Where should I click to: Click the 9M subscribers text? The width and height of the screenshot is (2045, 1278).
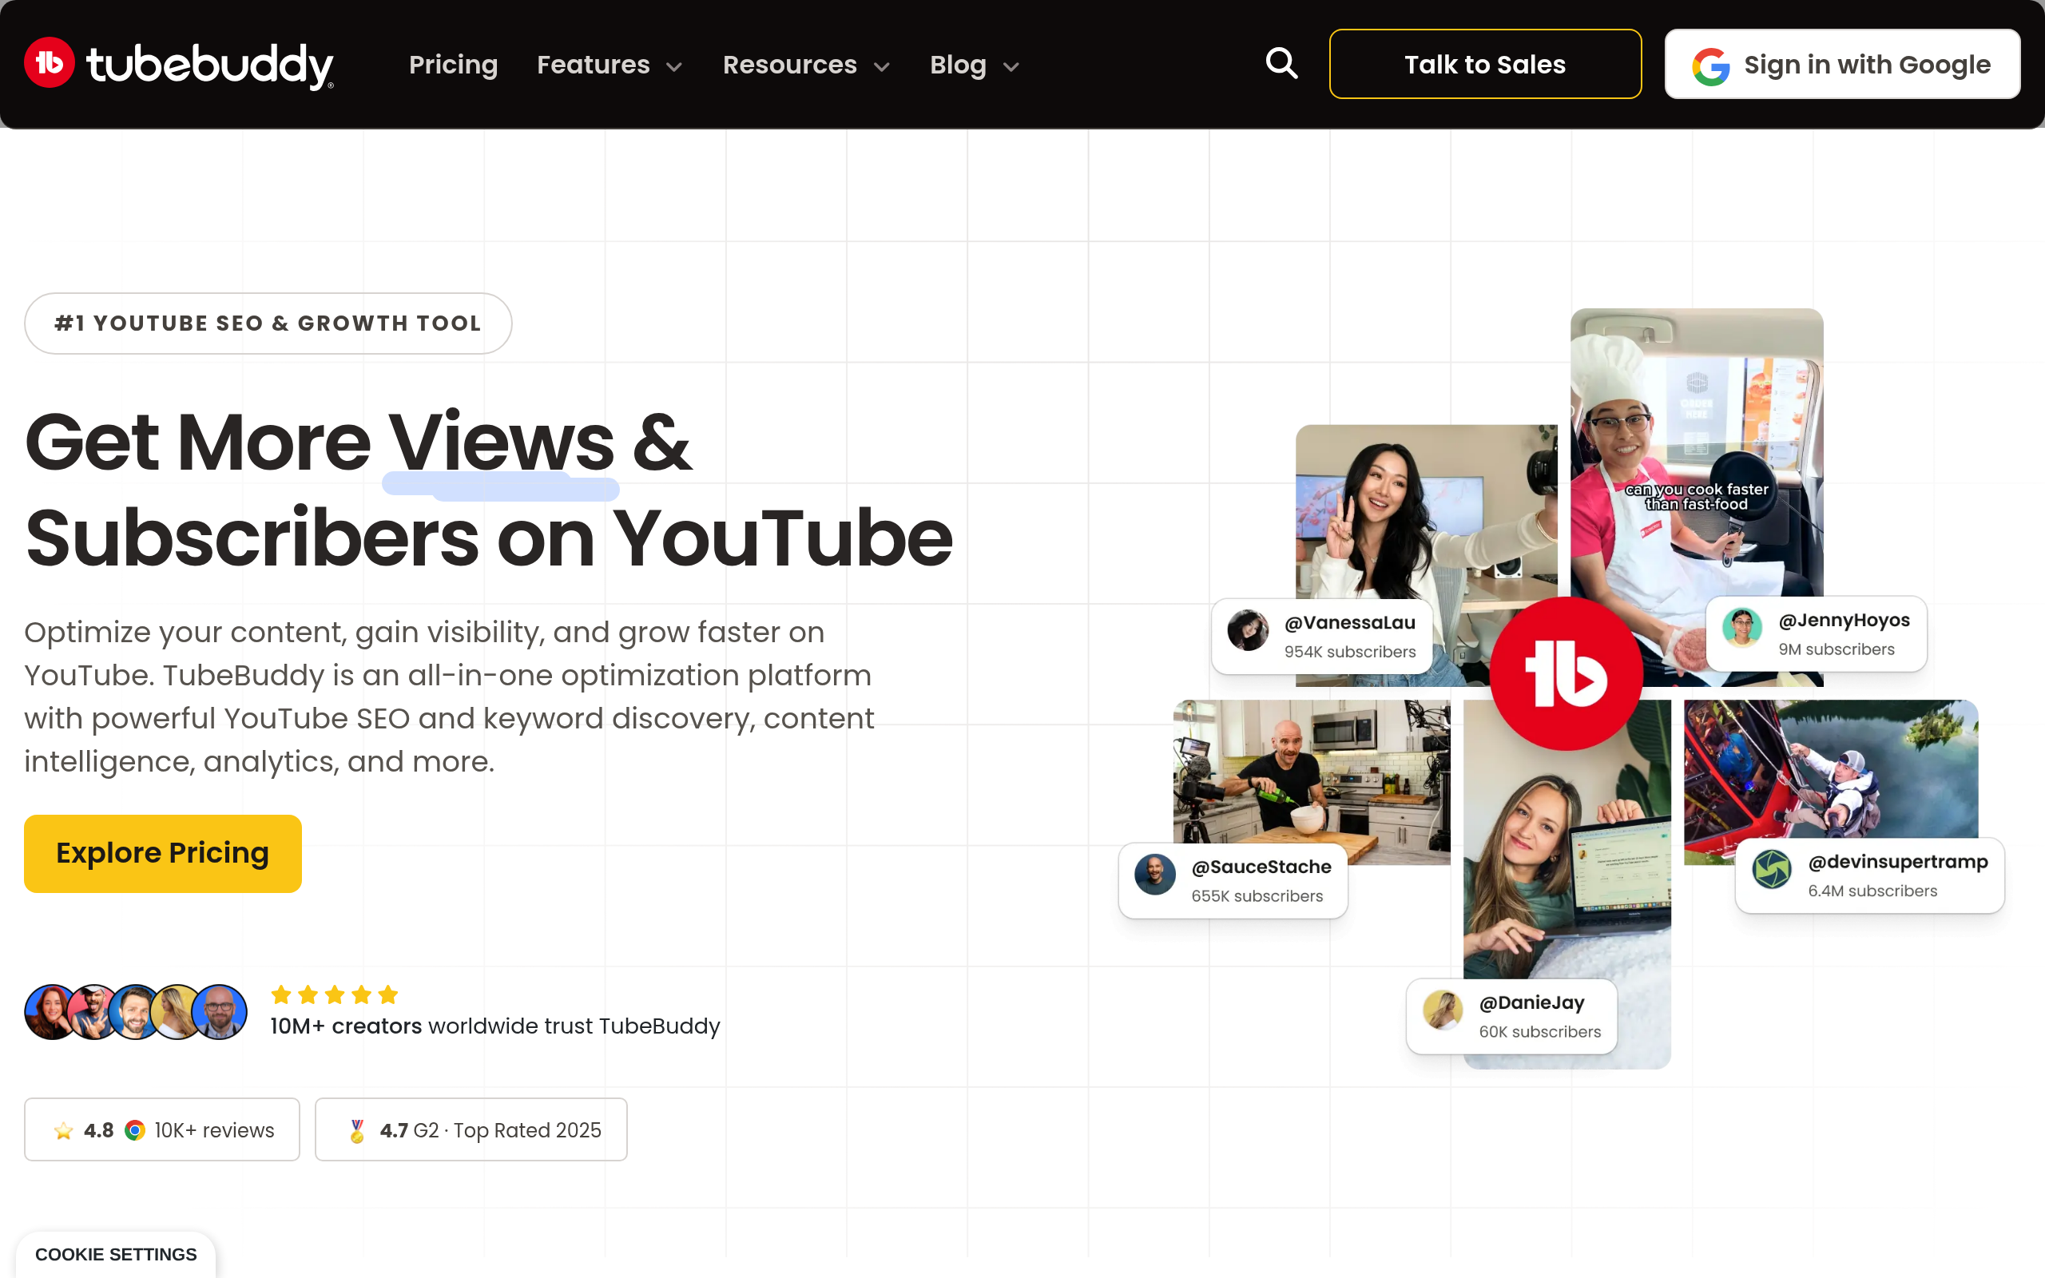tap(1837, 649)
